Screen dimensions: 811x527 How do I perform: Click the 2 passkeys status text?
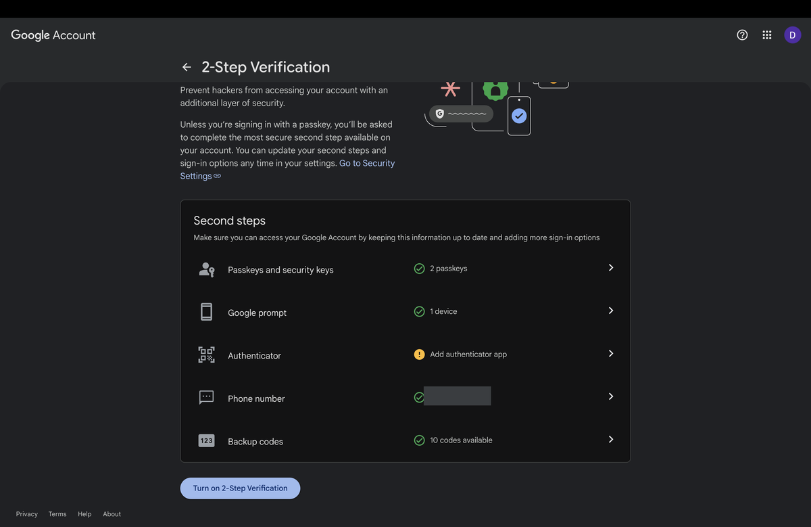click(449, 269)
